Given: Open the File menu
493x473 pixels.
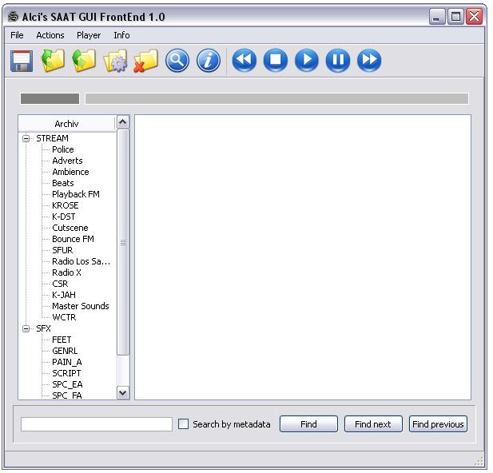Looking at the screenshot, I should (x=17, y=35).
